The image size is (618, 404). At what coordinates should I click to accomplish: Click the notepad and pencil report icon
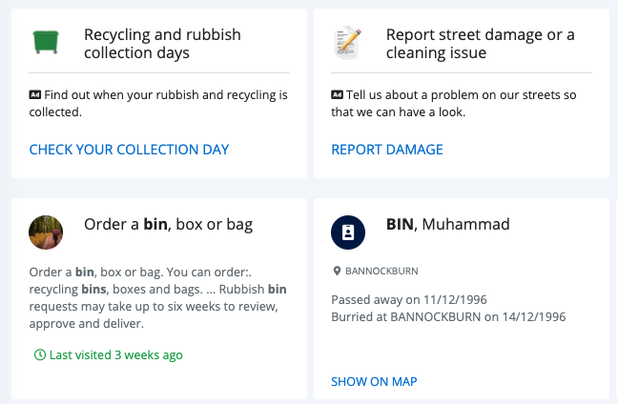coord(347,43)
